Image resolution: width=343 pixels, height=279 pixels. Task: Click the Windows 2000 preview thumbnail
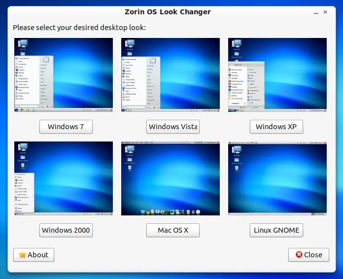tap(64, 178)
